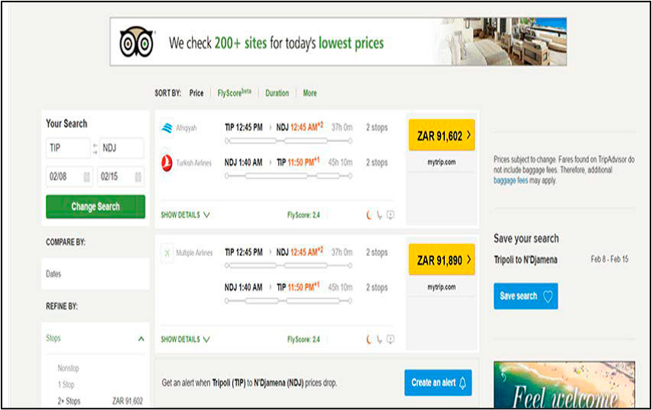This screenshot has height=410, width=652.
Task: Expand Show Details for the first flight
Action: pyautogui.click(x=185, y=215)
